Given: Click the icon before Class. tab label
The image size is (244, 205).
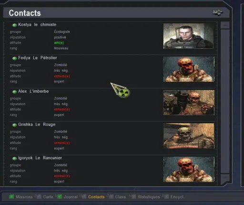Looking at the screenshot, I should [112, 196].
